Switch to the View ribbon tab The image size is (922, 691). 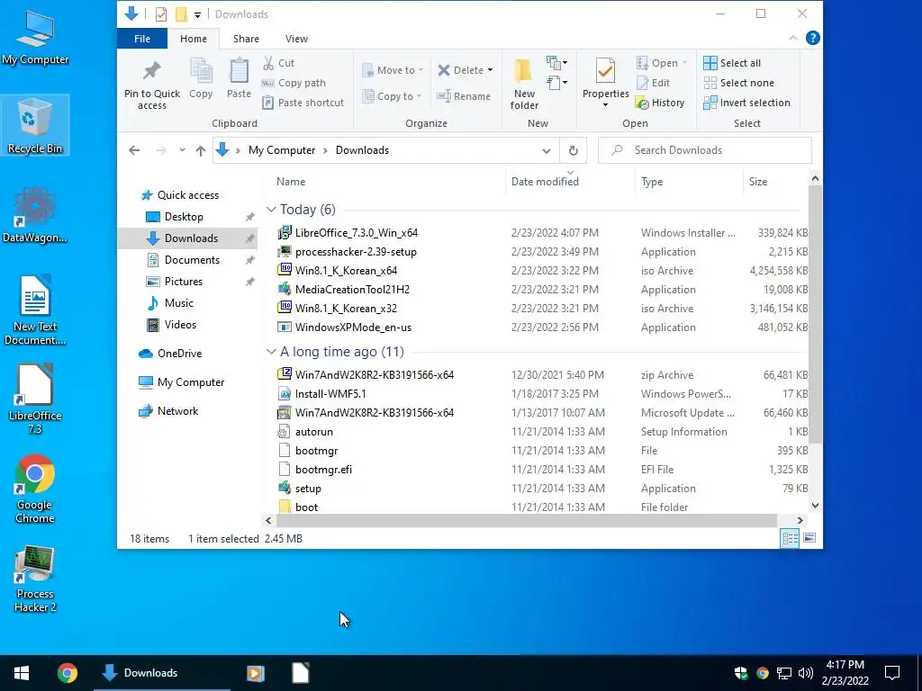[296, 38]
